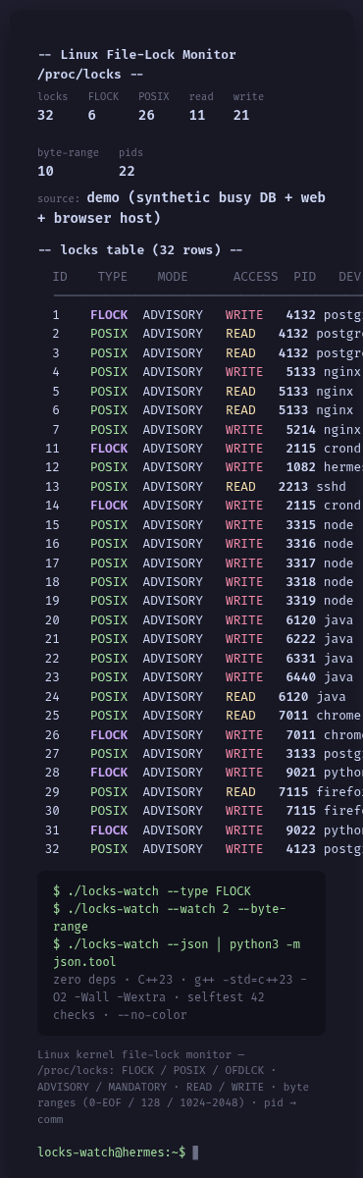Click the "./locks-watch --type FLOCK" command
Screen dimensions: 363x1178
152,890
